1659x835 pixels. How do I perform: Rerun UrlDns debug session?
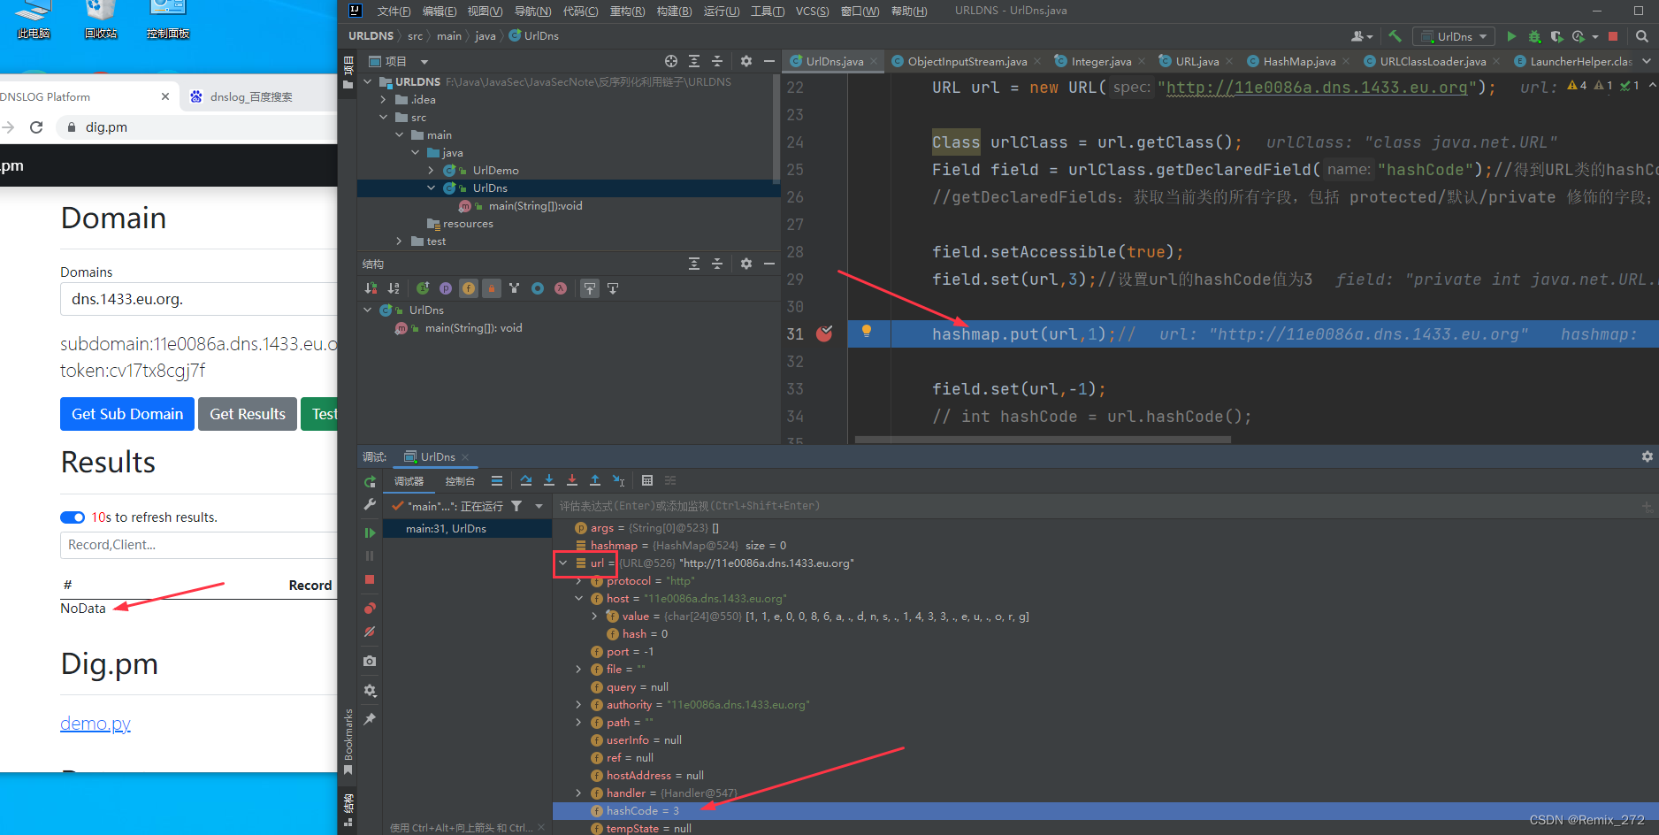[x=370, y=481]
